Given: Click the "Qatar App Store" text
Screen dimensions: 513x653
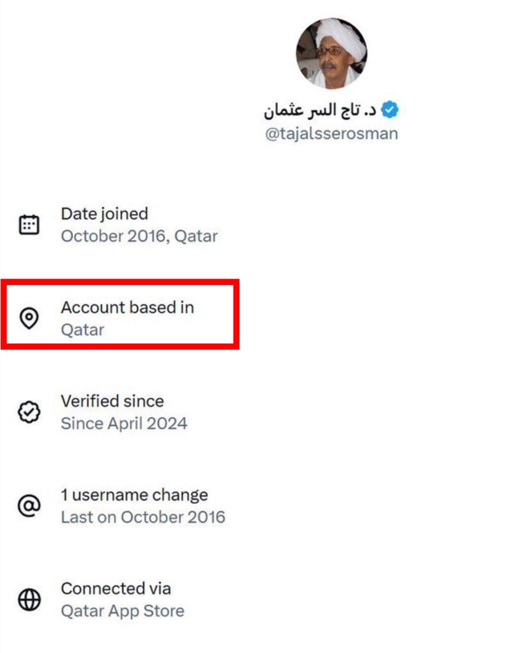Looking at the screenshot, I should [x=122, y=611].
